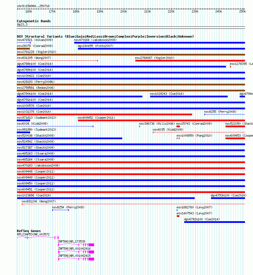Click the dgv240e55 (Pinto2007) variant label

click(96, 46)
